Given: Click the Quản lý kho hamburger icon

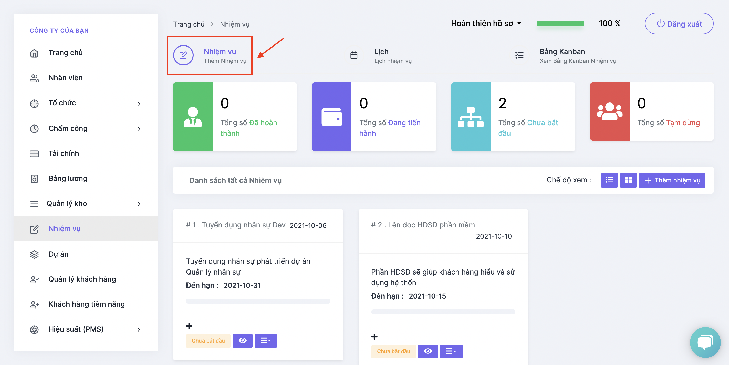Looking at the screenshot, I should [34, 204].
